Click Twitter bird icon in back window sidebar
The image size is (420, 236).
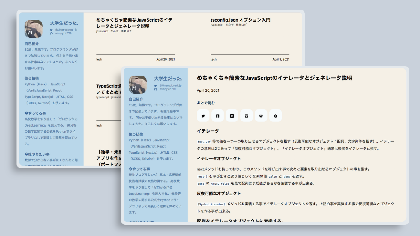[52, 30]
